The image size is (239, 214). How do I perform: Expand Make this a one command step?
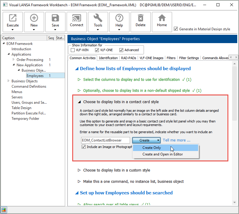[79, 182]
